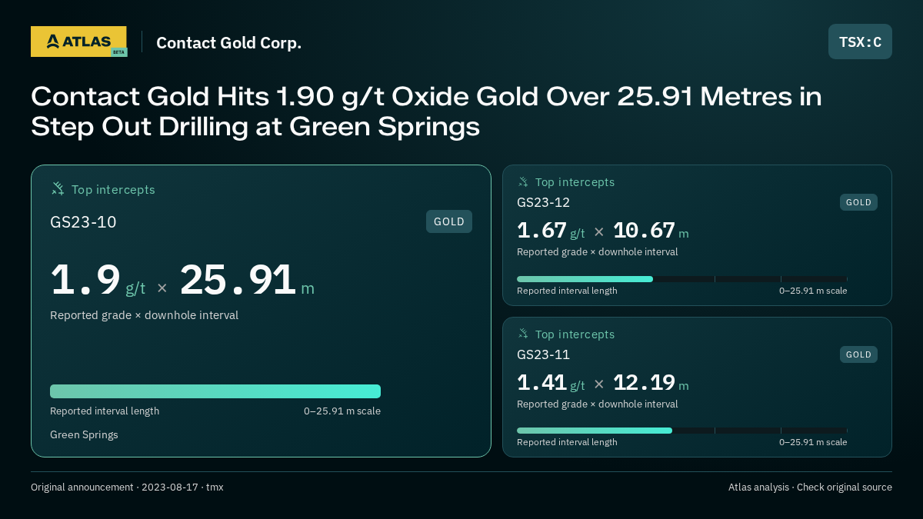Screen dimensions: 923x519
Task: Click the 10.67 m interval value
Action: coord(651,231)
